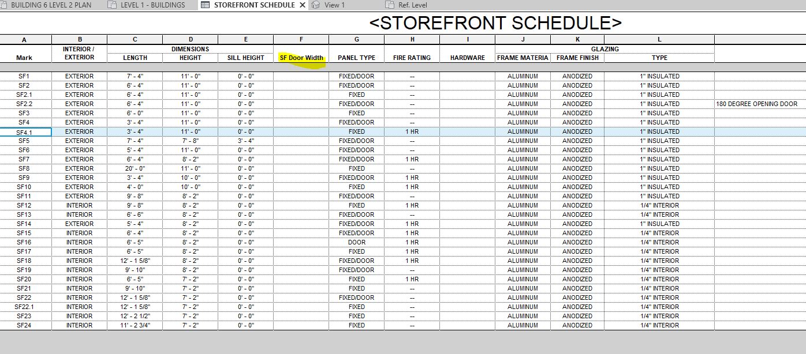Click the TYPE column header under GLAZING
The height and width of the screenshot is (354, 806).
pos(659,58)
